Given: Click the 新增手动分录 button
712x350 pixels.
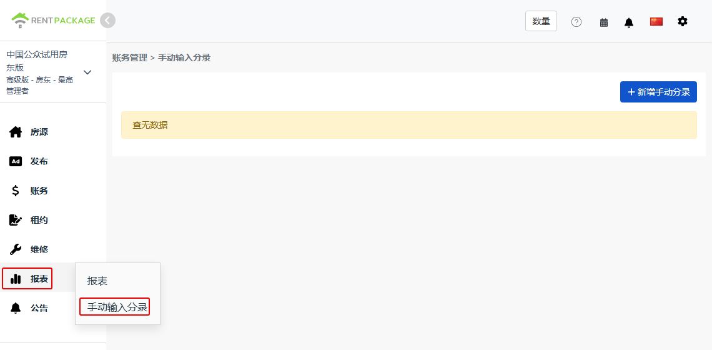Looking at the screenshot, I should coord(658,92).
